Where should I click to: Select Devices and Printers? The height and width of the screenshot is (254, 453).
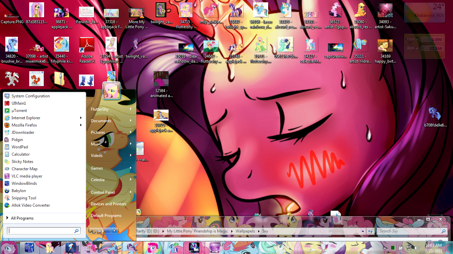[x=109, y=204]
